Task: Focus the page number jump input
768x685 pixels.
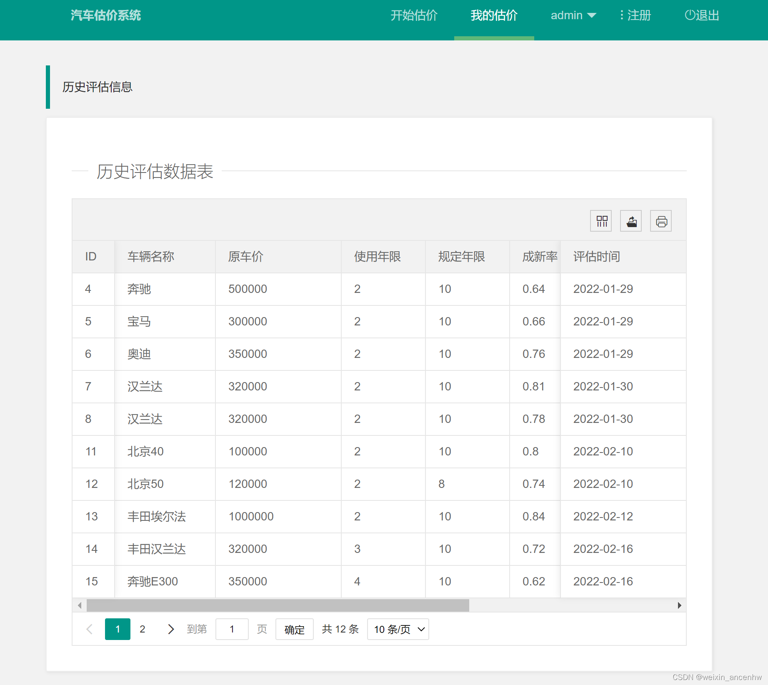Action: [x=232, y=629]
